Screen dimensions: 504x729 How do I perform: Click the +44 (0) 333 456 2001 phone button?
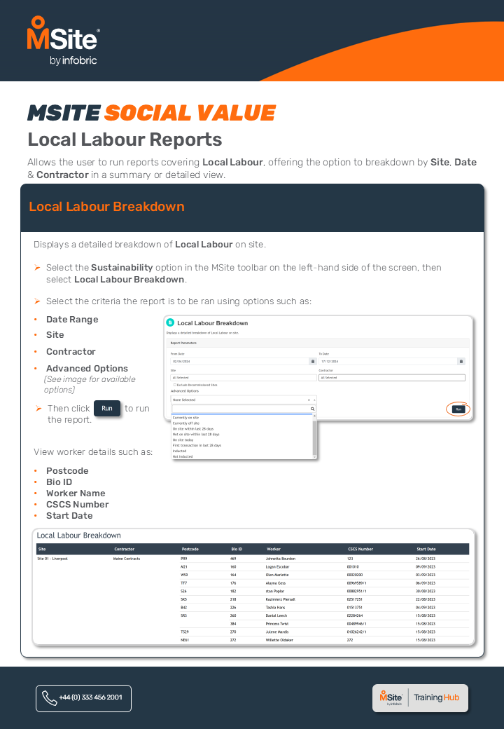point(83,697)
